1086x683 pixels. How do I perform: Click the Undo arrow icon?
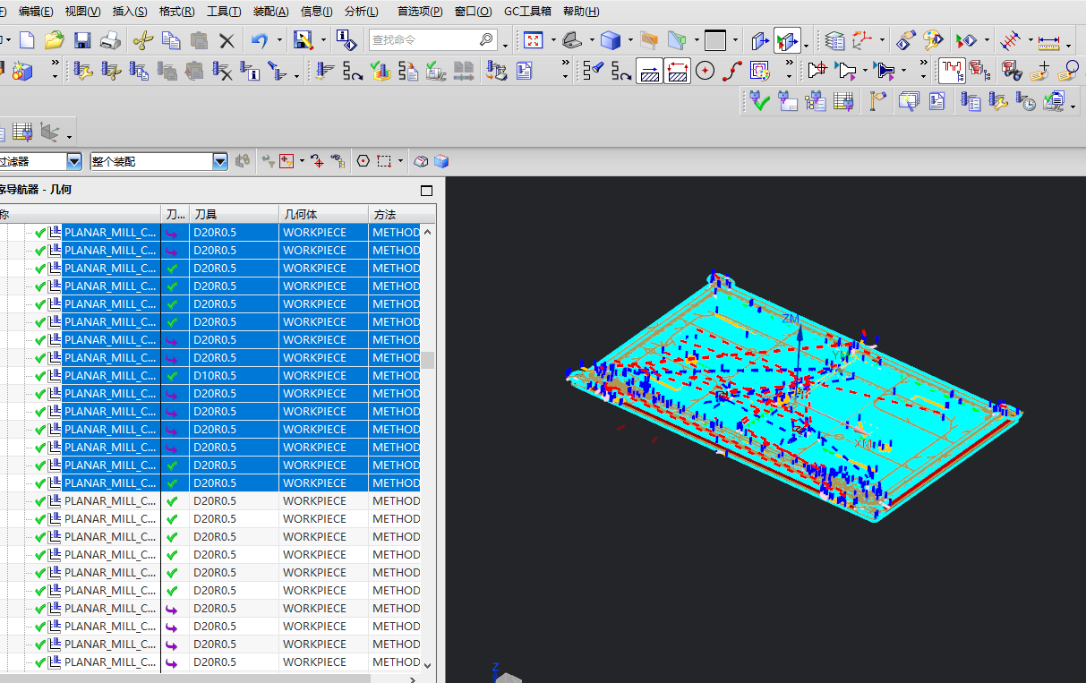coord(260,40)
